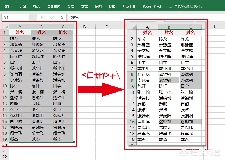The width and height of the screenshot is (225, 160).
Task: Select row 16 header in right sheet
Action: [x=132, y=122]
